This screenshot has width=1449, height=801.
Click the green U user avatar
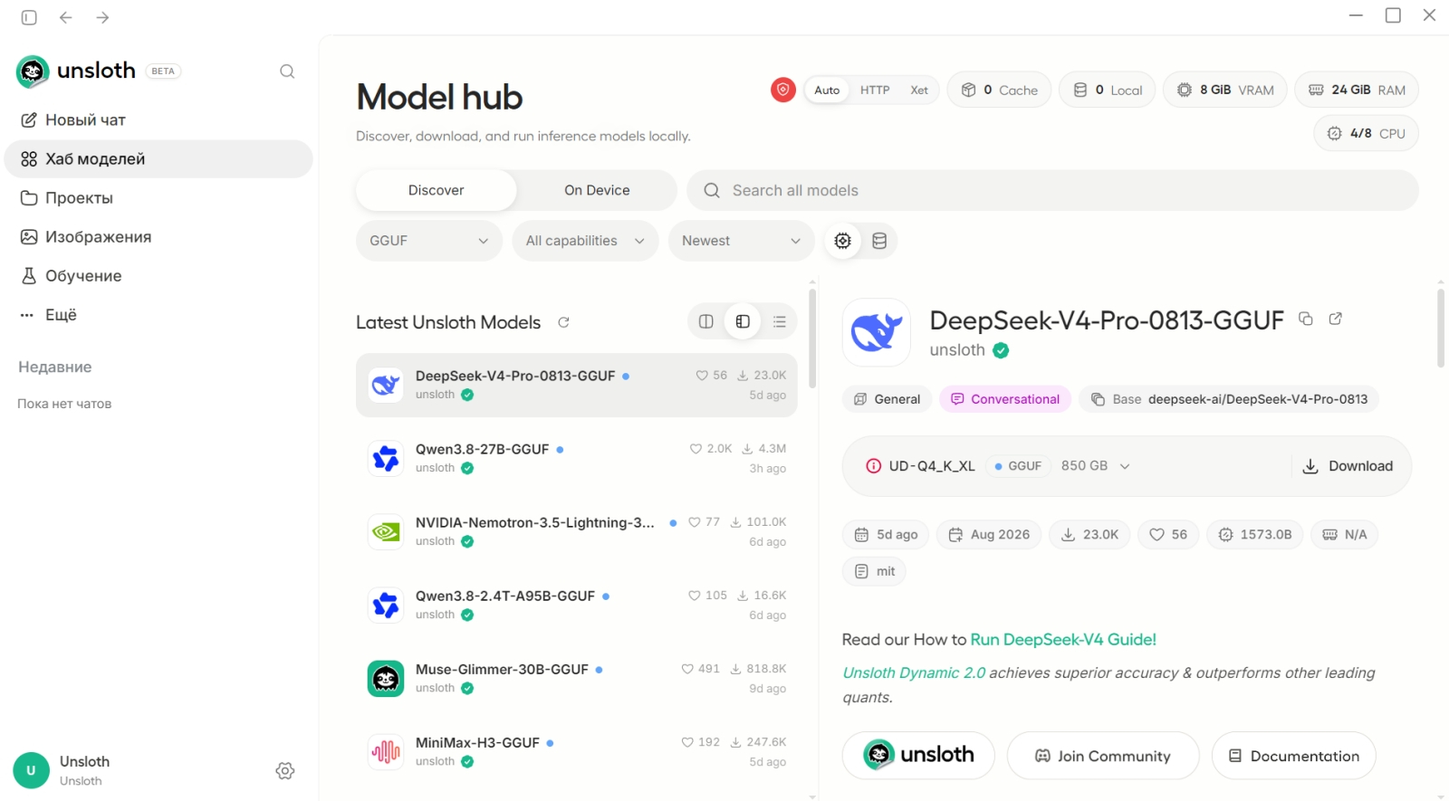pos(31,771)
